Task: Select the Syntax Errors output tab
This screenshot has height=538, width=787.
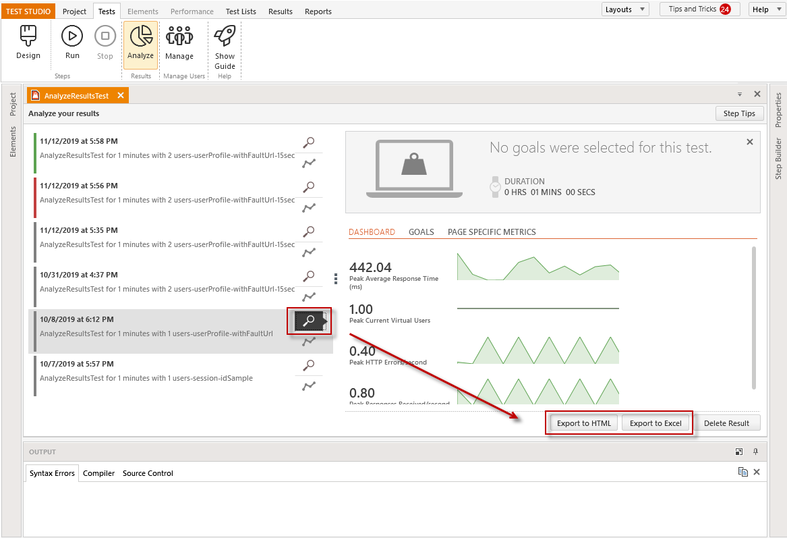Action: (52, 473)
